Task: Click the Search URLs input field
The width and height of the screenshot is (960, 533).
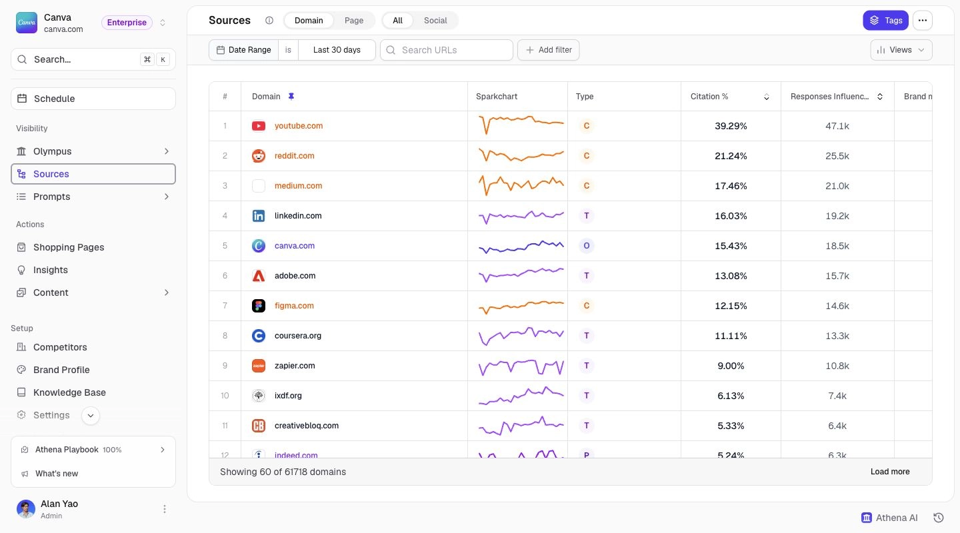Action: point(447,50)
